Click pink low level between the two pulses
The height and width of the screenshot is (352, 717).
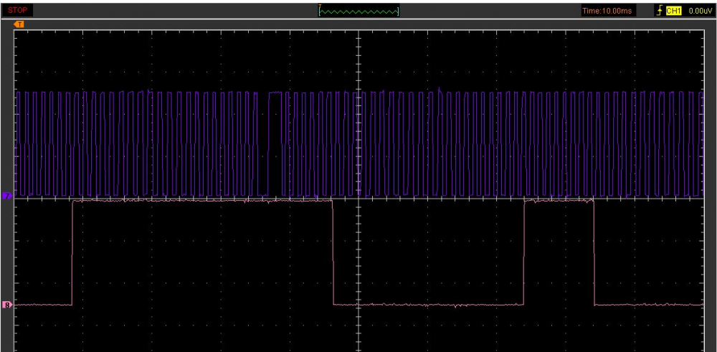[429, 305]
